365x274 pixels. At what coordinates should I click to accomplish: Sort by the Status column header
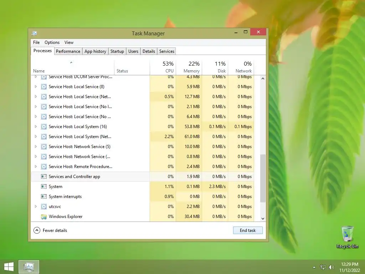coord(132,67)
